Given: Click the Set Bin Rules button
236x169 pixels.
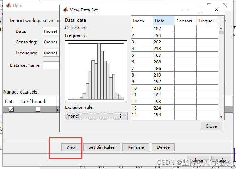Looking at the screenshot, I should [x=101, y=147].
